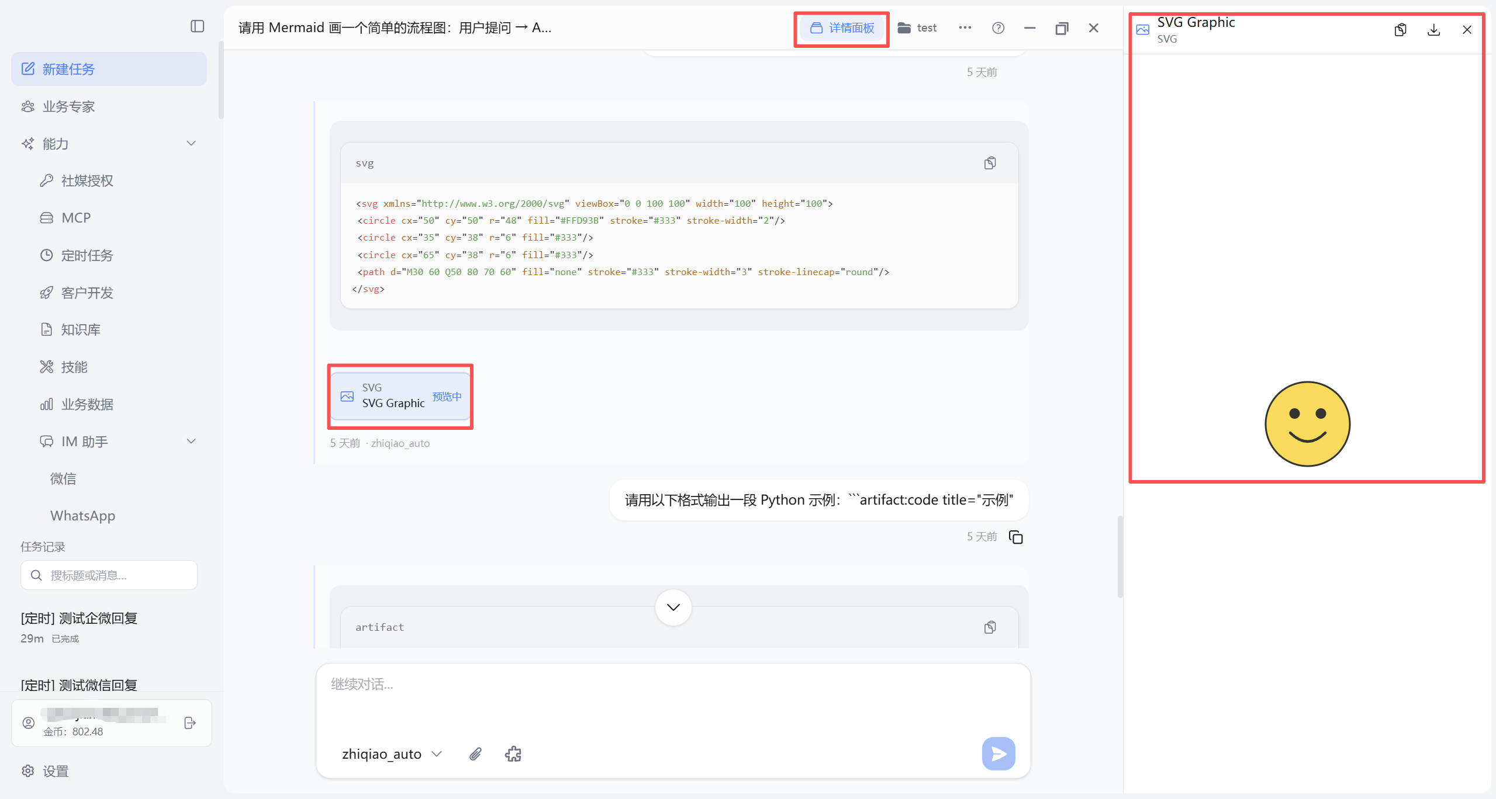Open 业务专家 in the sidebar
The height and width of the screenshot is (799, 1496).
pos(109,106)
